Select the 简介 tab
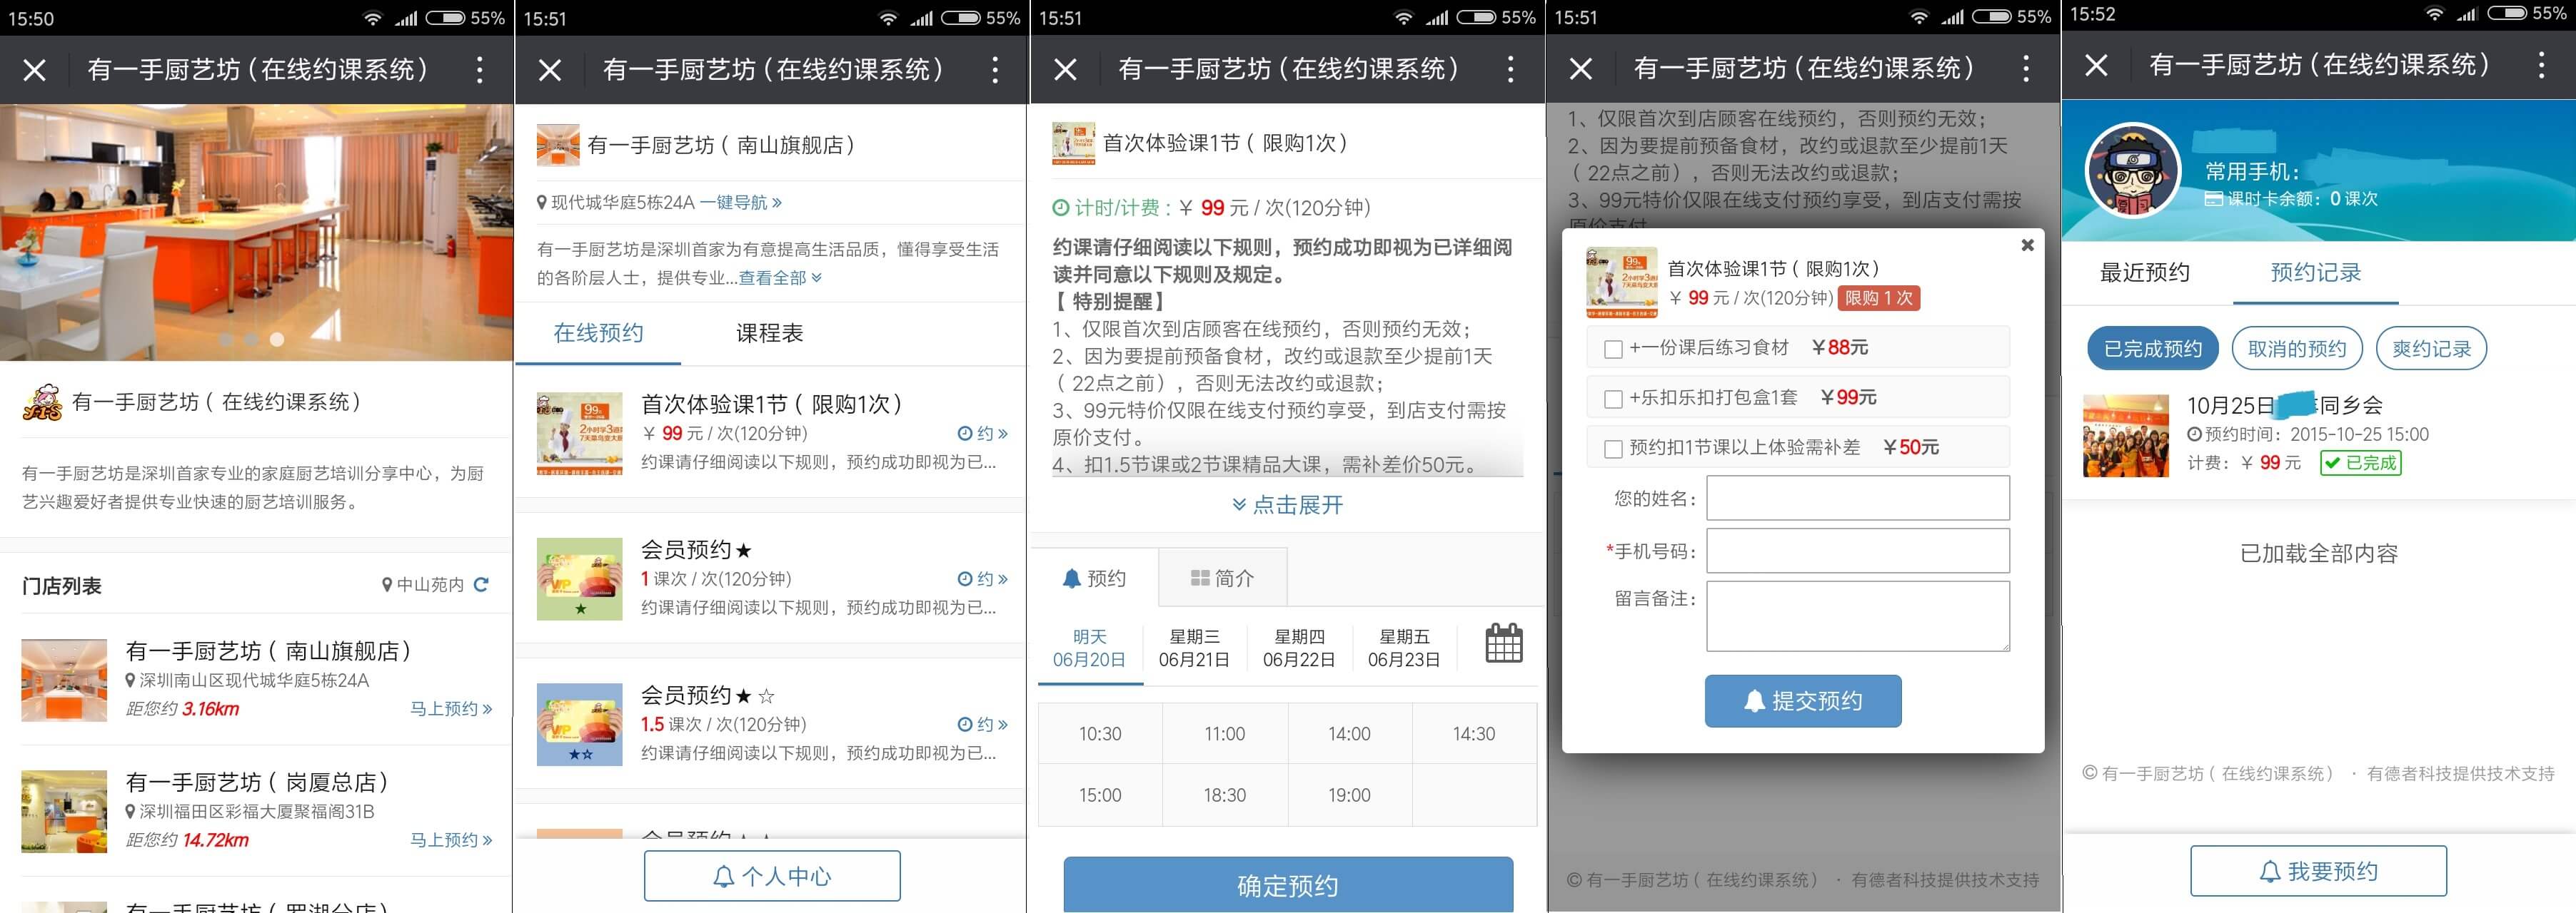The height and width of the screenshot is (913, 2576). (1222, 578)
